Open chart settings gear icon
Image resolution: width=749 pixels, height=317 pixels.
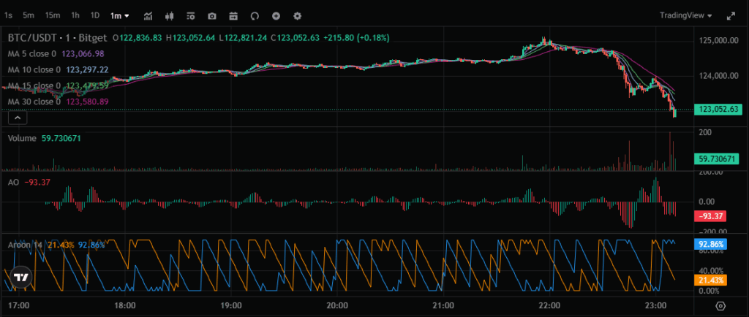click(297, 15)
